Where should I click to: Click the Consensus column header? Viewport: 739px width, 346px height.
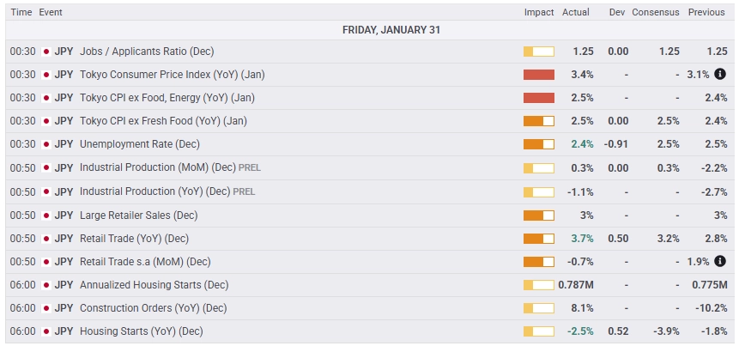(656, 12)
